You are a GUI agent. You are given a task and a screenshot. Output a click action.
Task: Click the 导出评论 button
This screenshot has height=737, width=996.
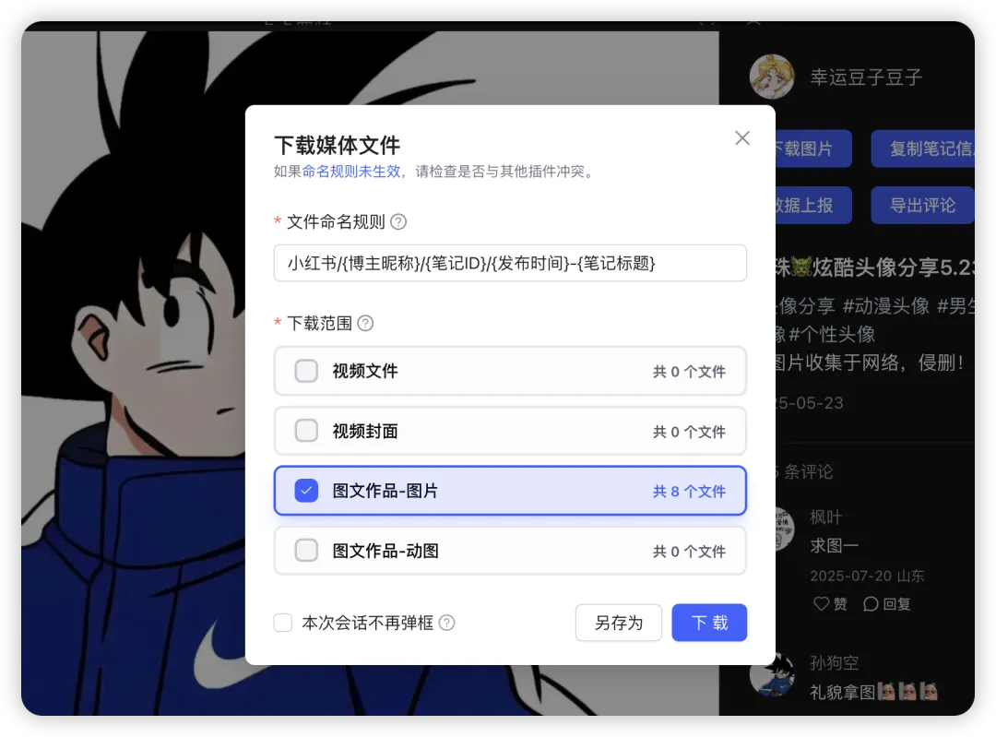(x=921, y=205)
